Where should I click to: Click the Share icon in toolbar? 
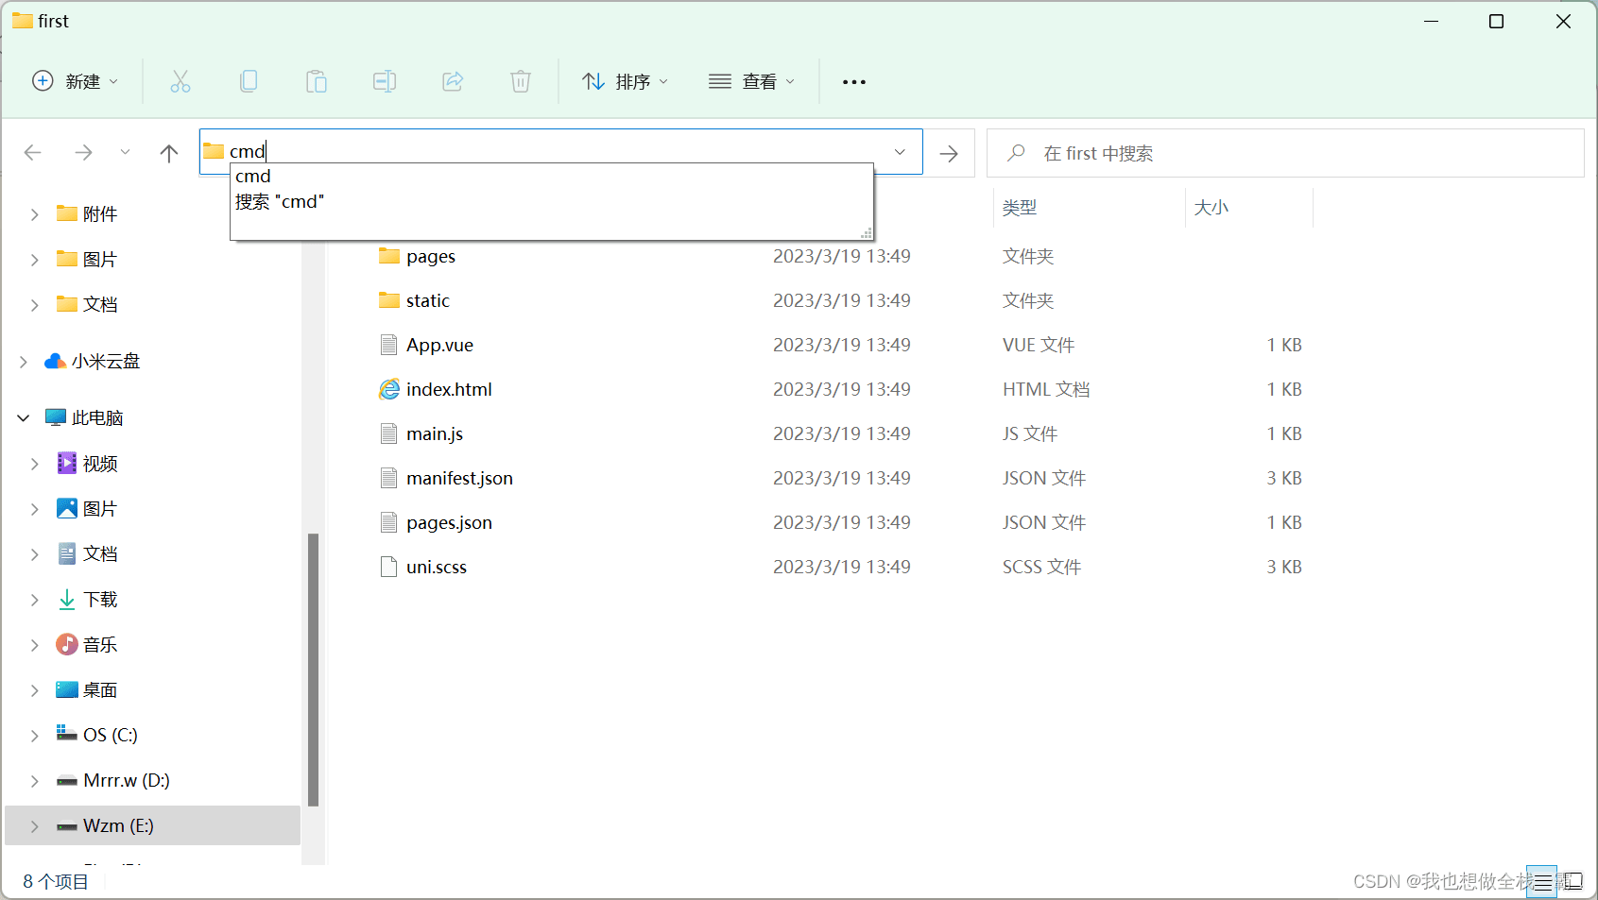(x=453, y=82)
